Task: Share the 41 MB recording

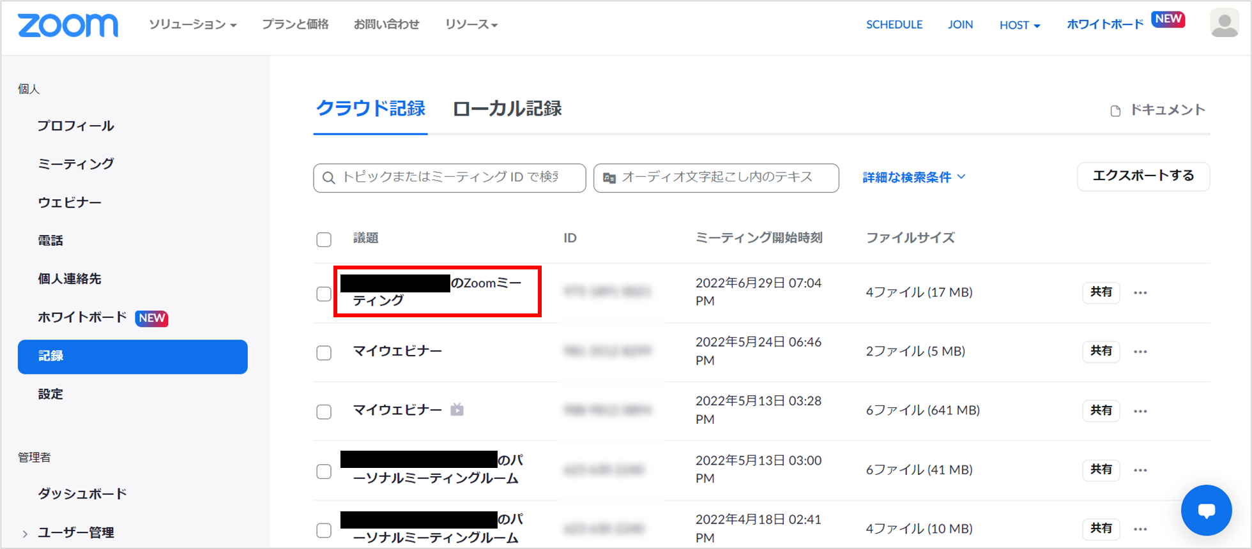Action: [1101, 470]
